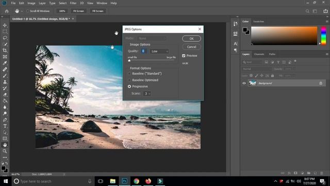Click the foreground color swatch in Color panel

point(245,30)
